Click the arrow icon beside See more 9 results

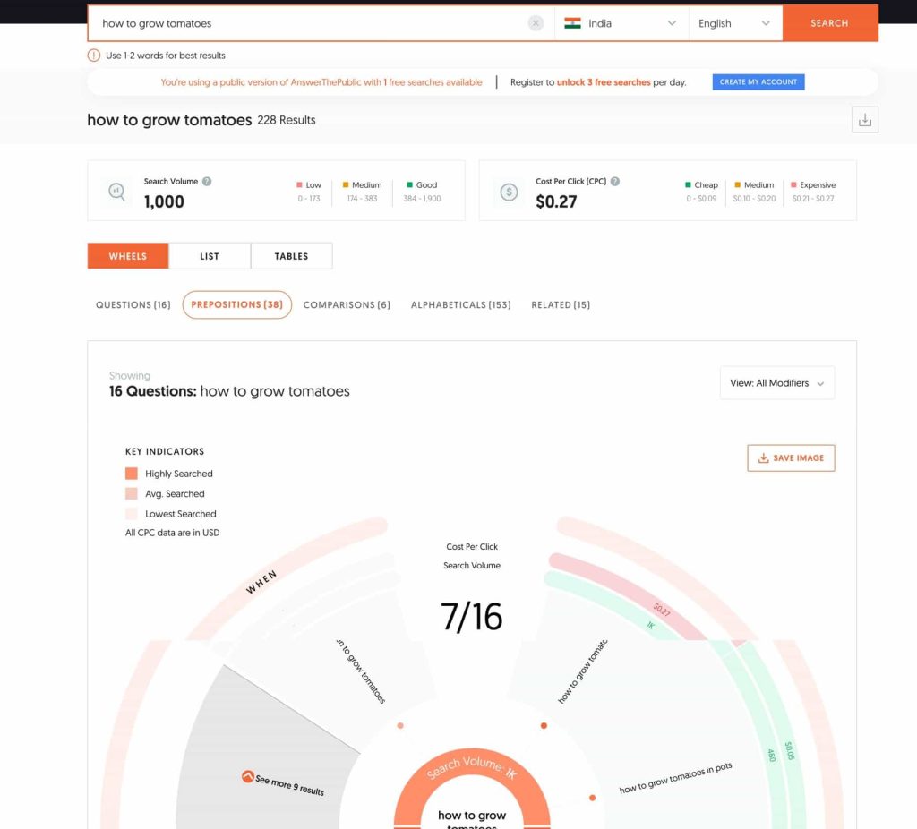[247, 776]
